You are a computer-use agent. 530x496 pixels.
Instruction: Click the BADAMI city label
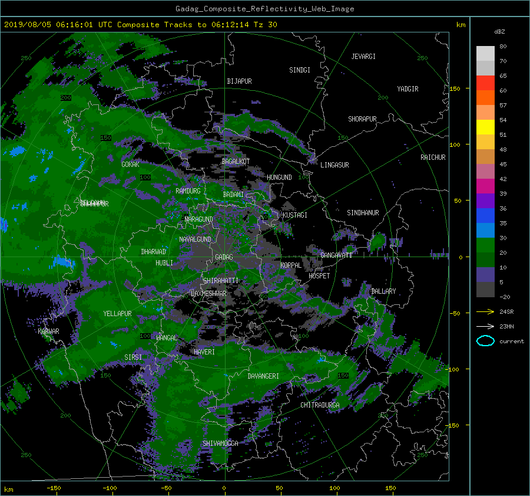[x=233, y=195]
